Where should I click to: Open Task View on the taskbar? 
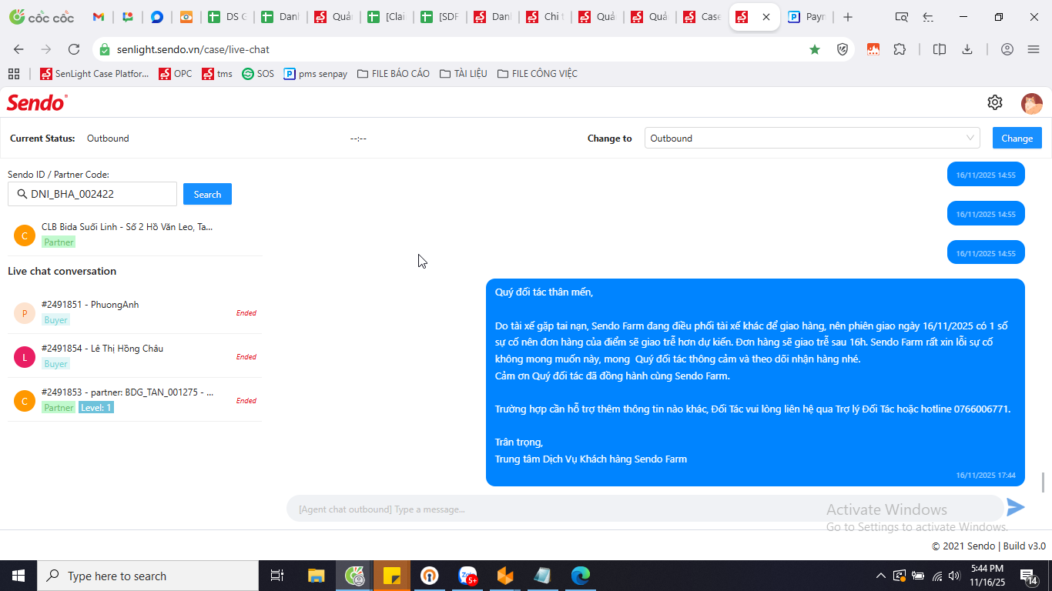pos(278,576)
